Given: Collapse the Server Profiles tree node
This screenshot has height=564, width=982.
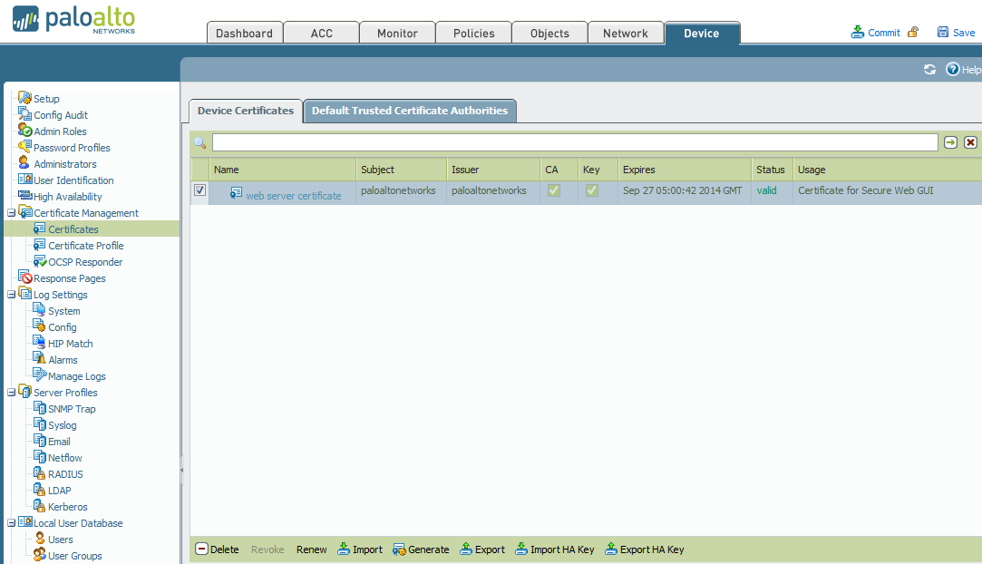Looking at the screenshot, I should pyautogui.click(x=11, y=393).
